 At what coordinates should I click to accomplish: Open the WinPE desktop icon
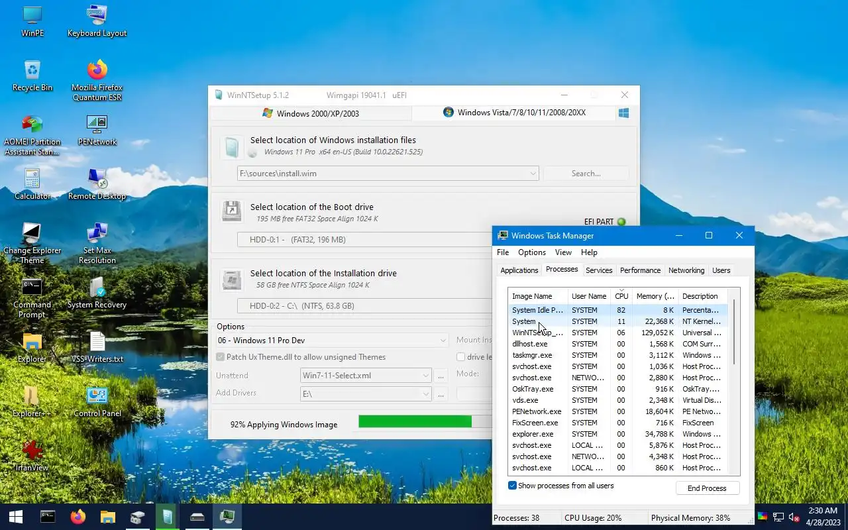tap(32, 21)
